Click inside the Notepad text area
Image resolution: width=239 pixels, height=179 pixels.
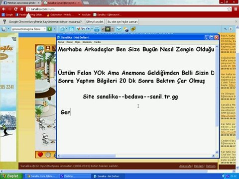point(136,99)
